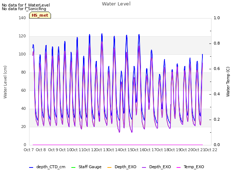This screenshot has width=233, height=174.
Task: Click the 'Water Level (cm)' axis label
Action: (x=5, y=82)
